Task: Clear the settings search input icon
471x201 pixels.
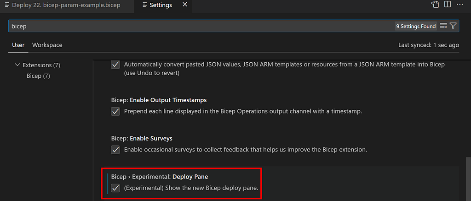Action: (443, 26)
